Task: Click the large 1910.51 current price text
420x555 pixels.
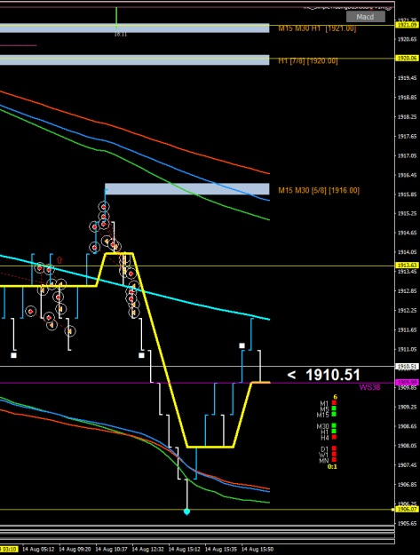Action: pyautogui.click(x=333, y=375)
